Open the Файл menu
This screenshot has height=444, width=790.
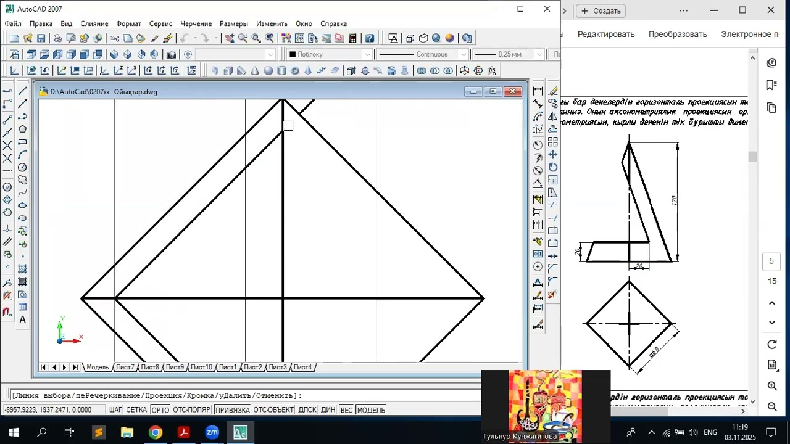pos(13,23)
